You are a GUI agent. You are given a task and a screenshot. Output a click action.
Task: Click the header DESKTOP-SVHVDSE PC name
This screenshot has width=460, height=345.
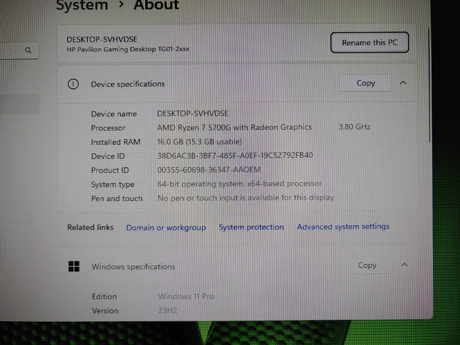click(x=102, y=40)
